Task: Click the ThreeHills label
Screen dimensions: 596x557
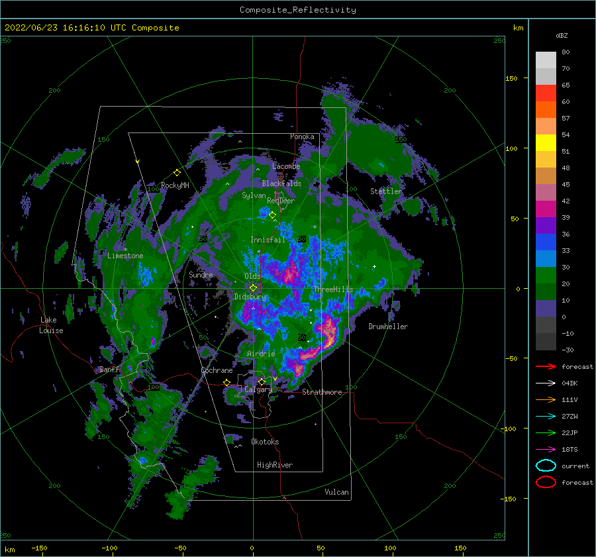Action: (333, 289)
